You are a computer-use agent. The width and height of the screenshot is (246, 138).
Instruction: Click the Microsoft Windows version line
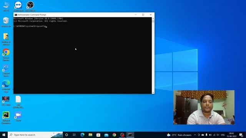38,18
